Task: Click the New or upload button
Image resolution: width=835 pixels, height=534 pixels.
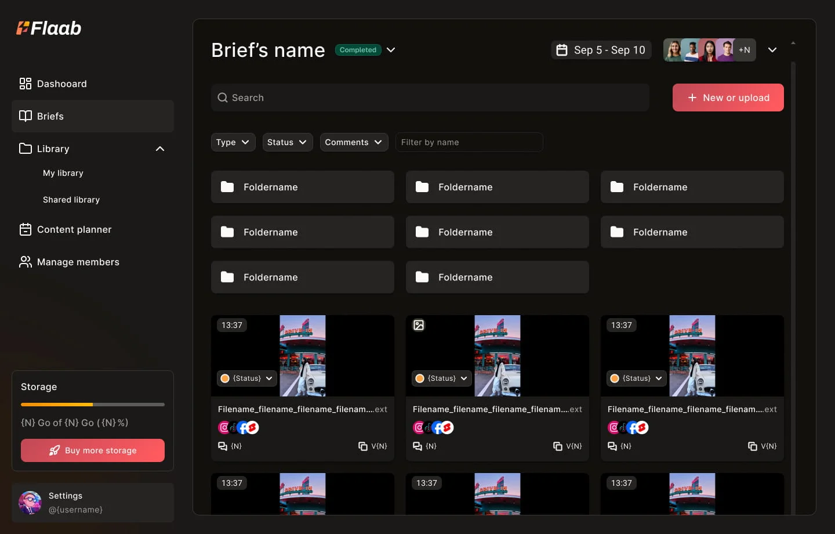Action: point(728,98)
